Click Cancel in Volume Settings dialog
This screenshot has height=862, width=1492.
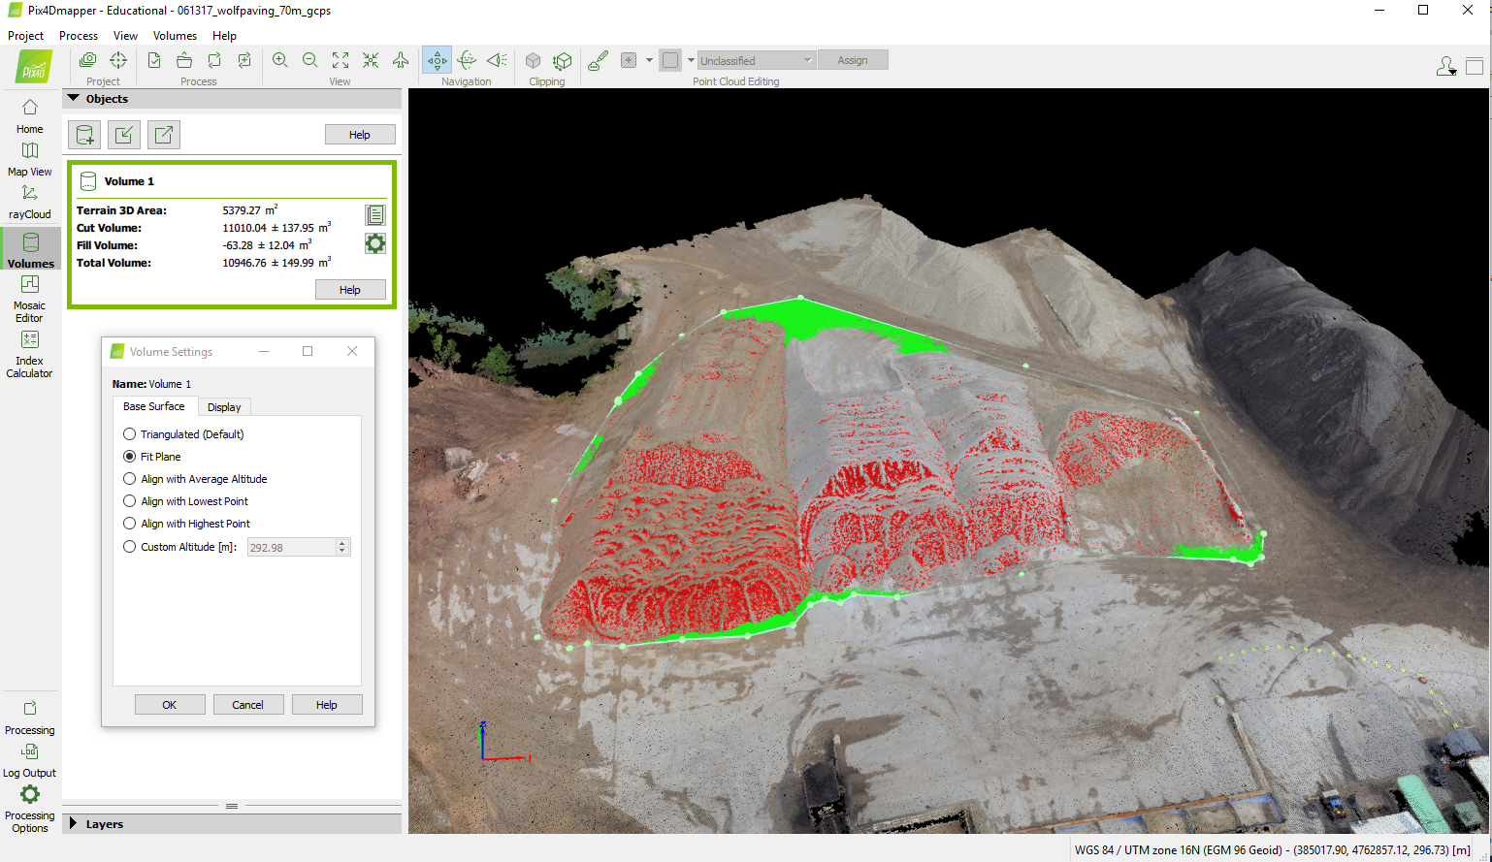[x=248, y=705]
